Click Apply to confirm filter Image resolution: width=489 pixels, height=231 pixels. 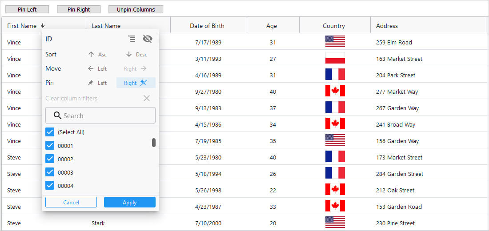[x=130, y=203]
